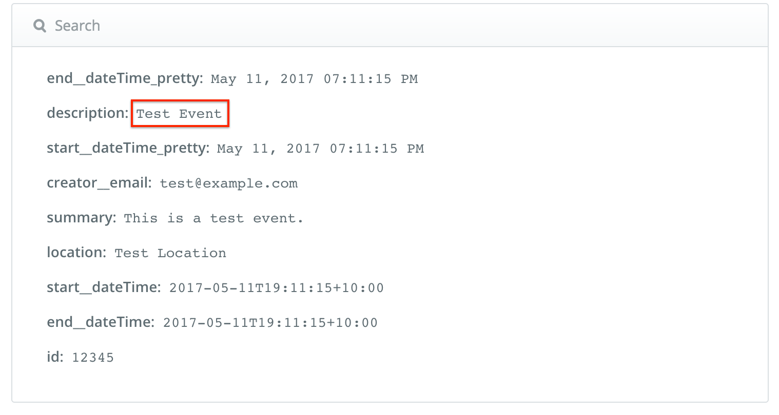
Task: Click the end_dateTime field label
Action: [101, 322]
